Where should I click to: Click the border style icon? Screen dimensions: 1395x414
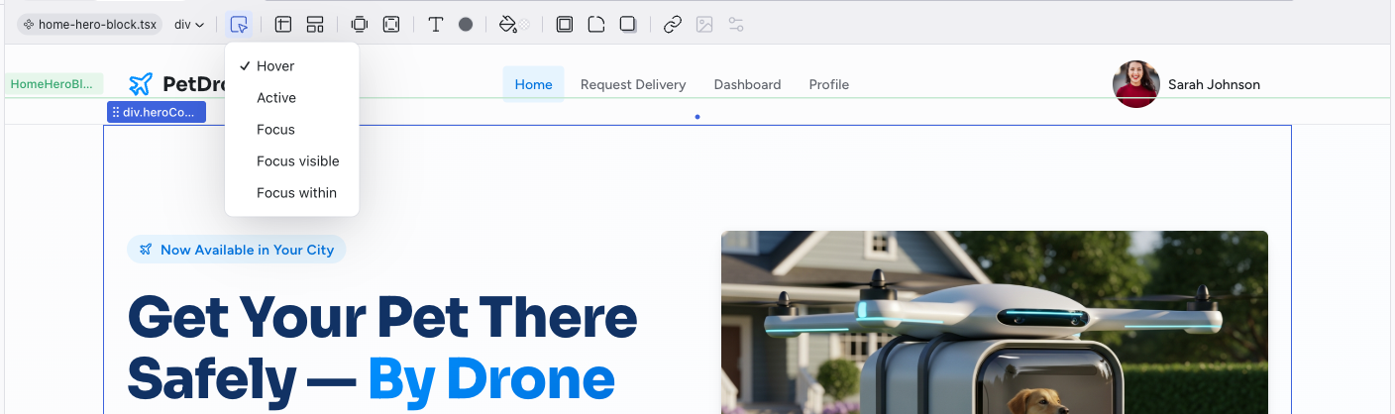coord(565,25)
